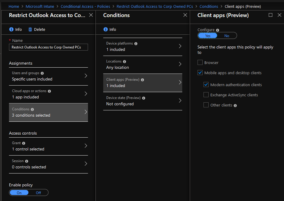Expand Users and groups assignment

tap(48, 76)
